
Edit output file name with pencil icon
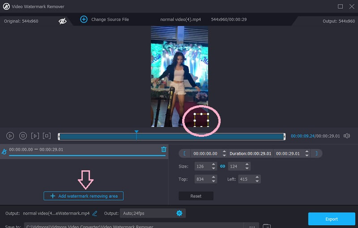point(95,213)
